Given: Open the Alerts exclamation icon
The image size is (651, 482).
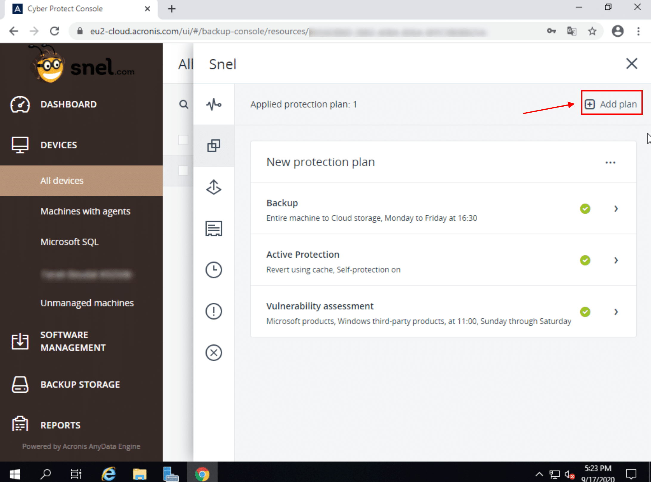Looking at the screenshot, I should click(x=214, y=311).
